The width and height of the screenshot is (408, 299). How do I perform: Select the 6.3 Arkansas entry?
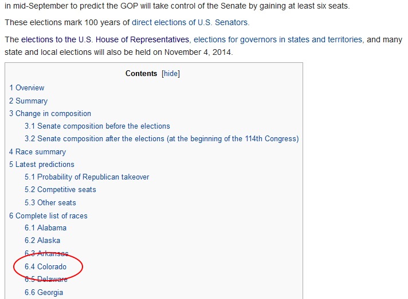click(x=46, y=254)
